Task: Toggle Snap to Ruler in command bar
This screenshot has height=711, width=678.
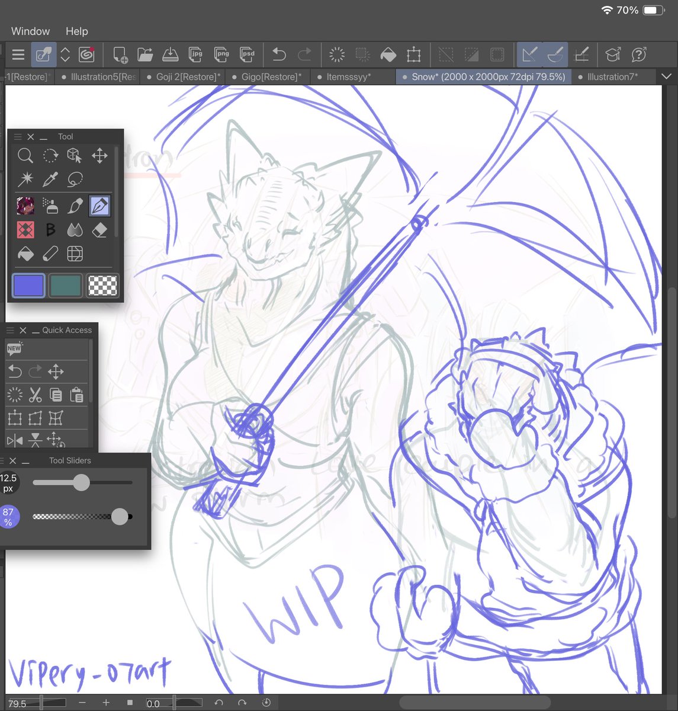Action: (x=529, y=55)
